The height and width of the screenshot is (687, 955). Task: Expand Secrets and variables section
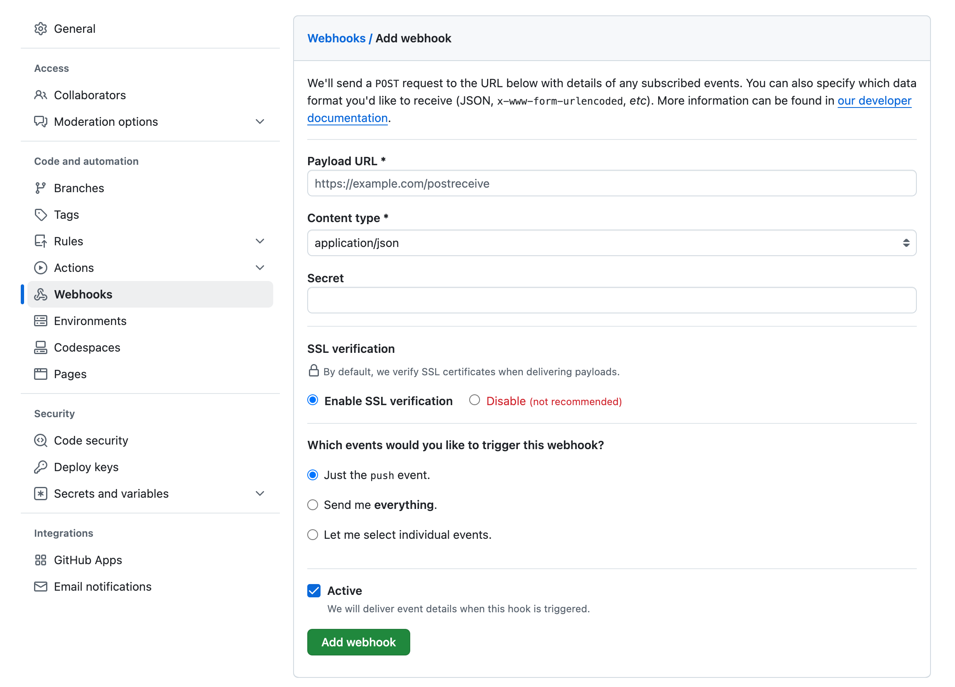click(260, 494)
